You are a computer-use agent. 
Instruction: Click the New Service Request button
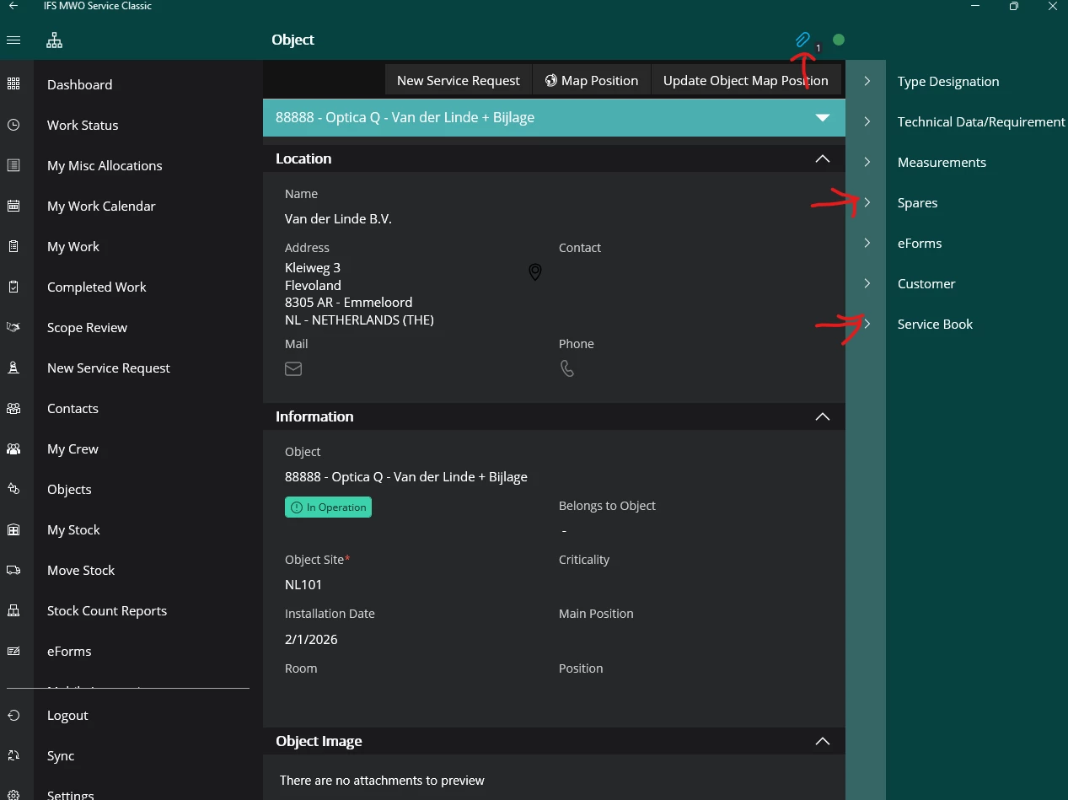[x=458, y=81]
